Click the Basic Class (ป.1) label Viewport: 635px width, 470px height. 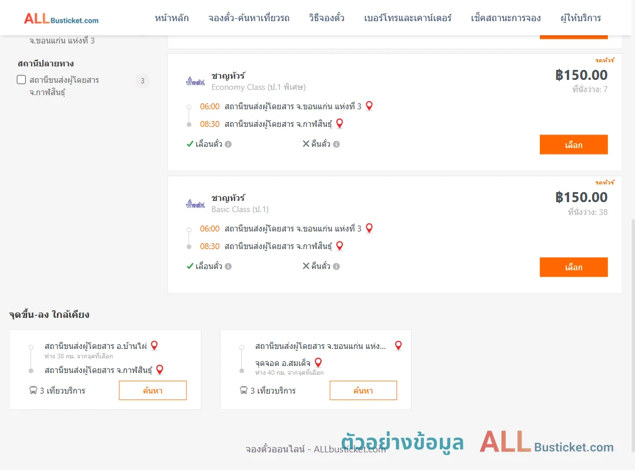click(x=240, y=209)
